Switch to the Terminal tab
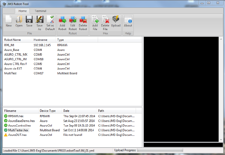 click(x=40, y=11)
